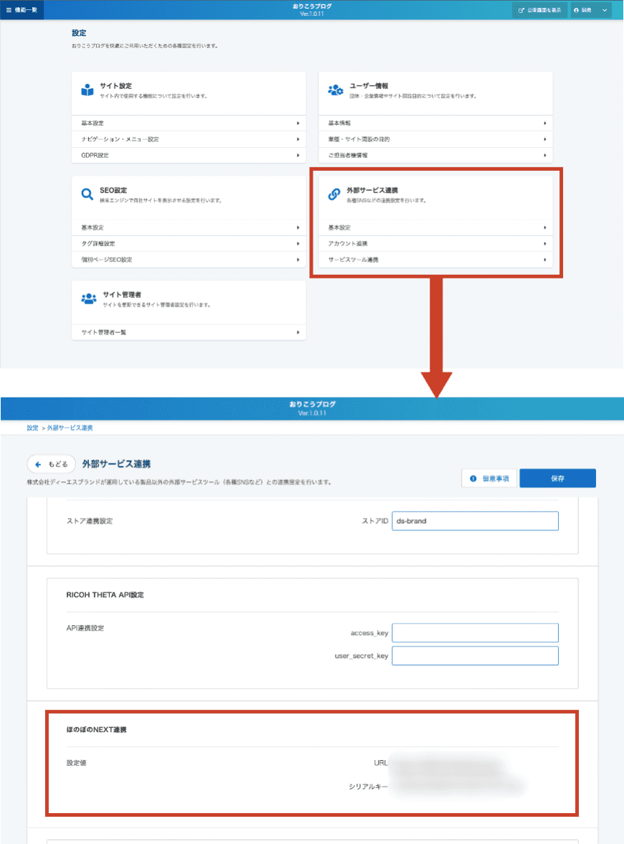Open the 開発 user account dropdown
The image size is (624, 844).
click(x=591, y=10)
